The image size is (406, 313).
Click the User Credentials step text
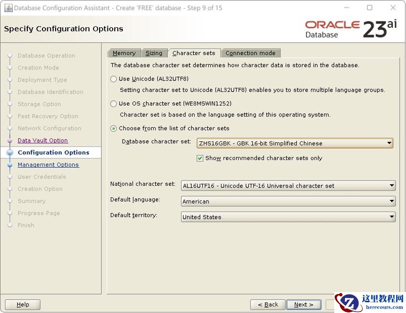[41, 176]
